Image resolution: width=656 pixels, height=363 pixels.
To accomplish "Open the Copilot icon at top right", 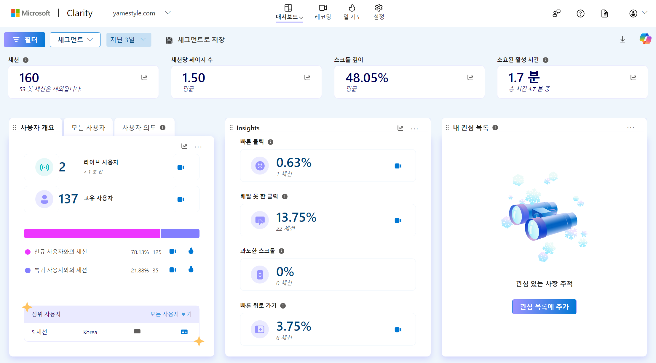I will coord(645,39).
